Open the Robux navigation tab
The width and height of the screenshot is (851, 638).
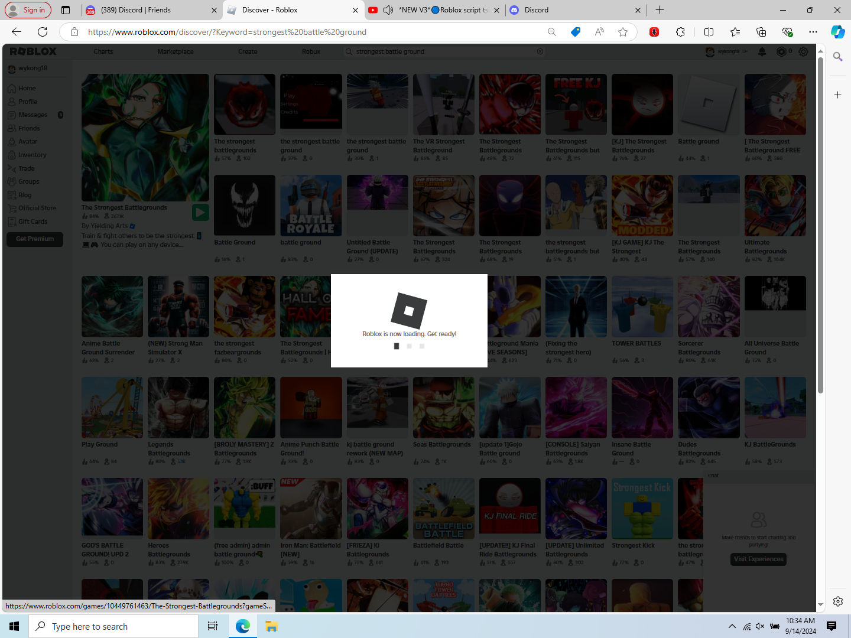311,51
